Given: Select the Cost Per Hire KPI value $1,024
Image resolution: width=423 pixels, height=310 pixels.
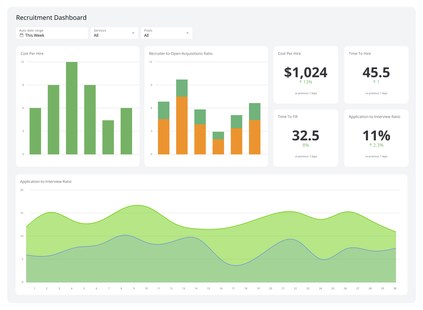Looking at the screenshot, I should coord(305,72).
